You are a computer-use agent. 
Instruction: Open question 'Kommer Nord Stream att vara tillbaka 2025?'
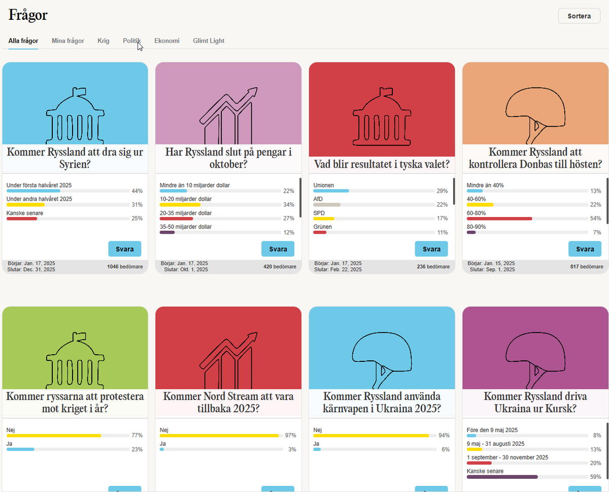click(228, 403)
